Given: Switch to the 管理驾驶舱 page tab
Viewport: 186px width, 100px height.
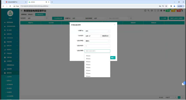Looking at the screenshot, I should point(24,14).
